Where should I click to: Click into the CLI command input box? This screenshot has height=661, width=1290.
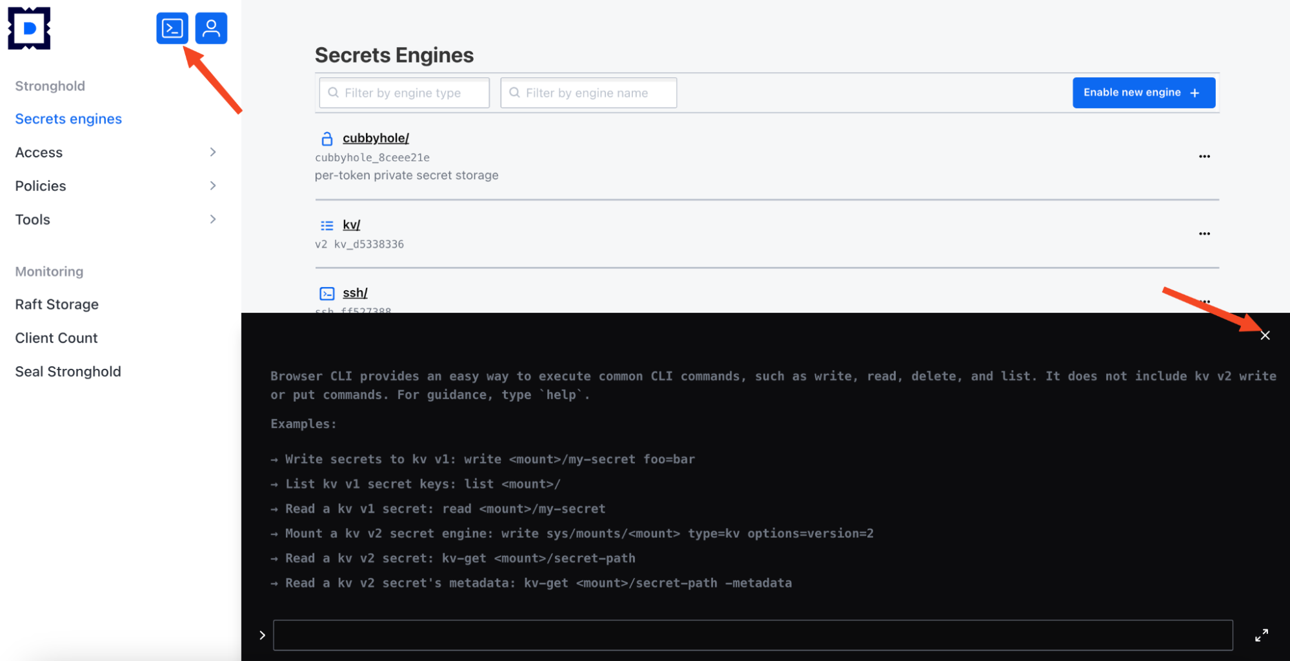752,635
